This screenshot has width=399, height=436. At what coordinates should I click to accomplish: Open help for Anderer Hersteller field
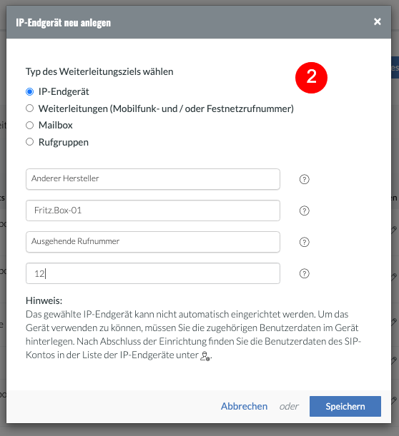305,179
